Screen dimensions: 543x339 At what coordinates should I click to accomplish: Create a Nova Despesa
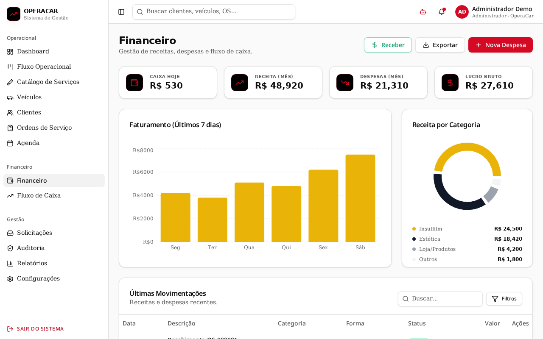click(501, 45)
